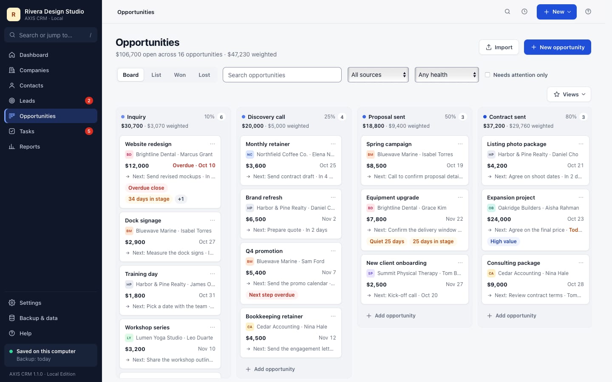Open the more menu on Spring campaign card
The image size is (612, 382).
[x=460, y=144]
